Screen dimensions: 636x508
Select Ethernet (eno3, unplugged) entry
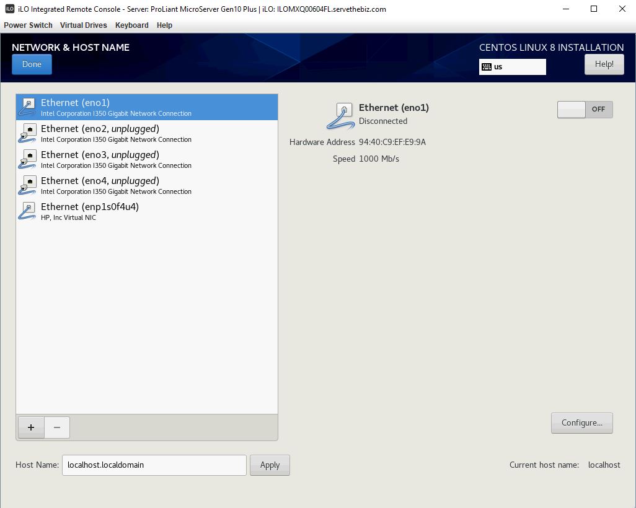147,159
